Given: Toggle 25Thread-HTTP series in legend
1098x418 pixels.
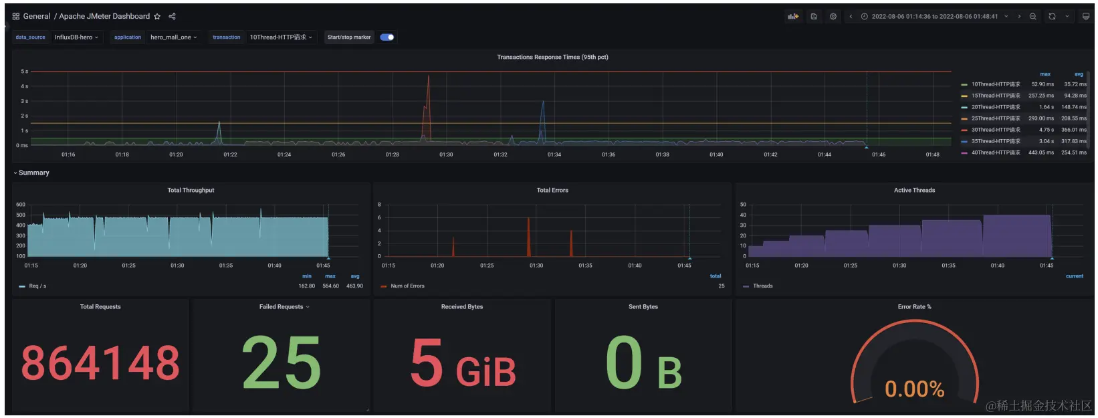Looking at the screenshot, I should [x=996, y=118].
